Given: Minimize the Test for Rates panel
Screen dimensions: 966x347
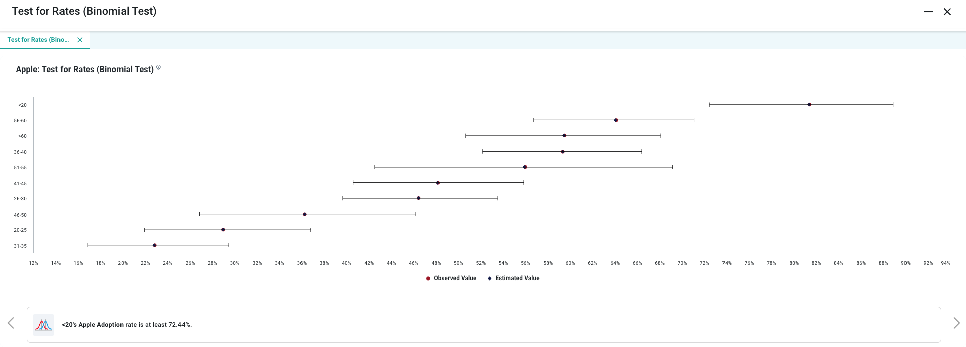Looking at the screenshot, I should (x=928, y=12).
